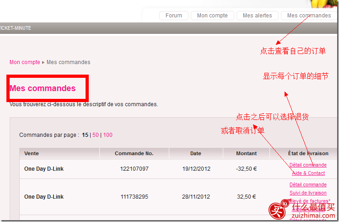Viewport: 339px width, 222px height.
Task: Click Mon compte breadcrumb link
Action: pyautogui.click(x=25, y=62)
